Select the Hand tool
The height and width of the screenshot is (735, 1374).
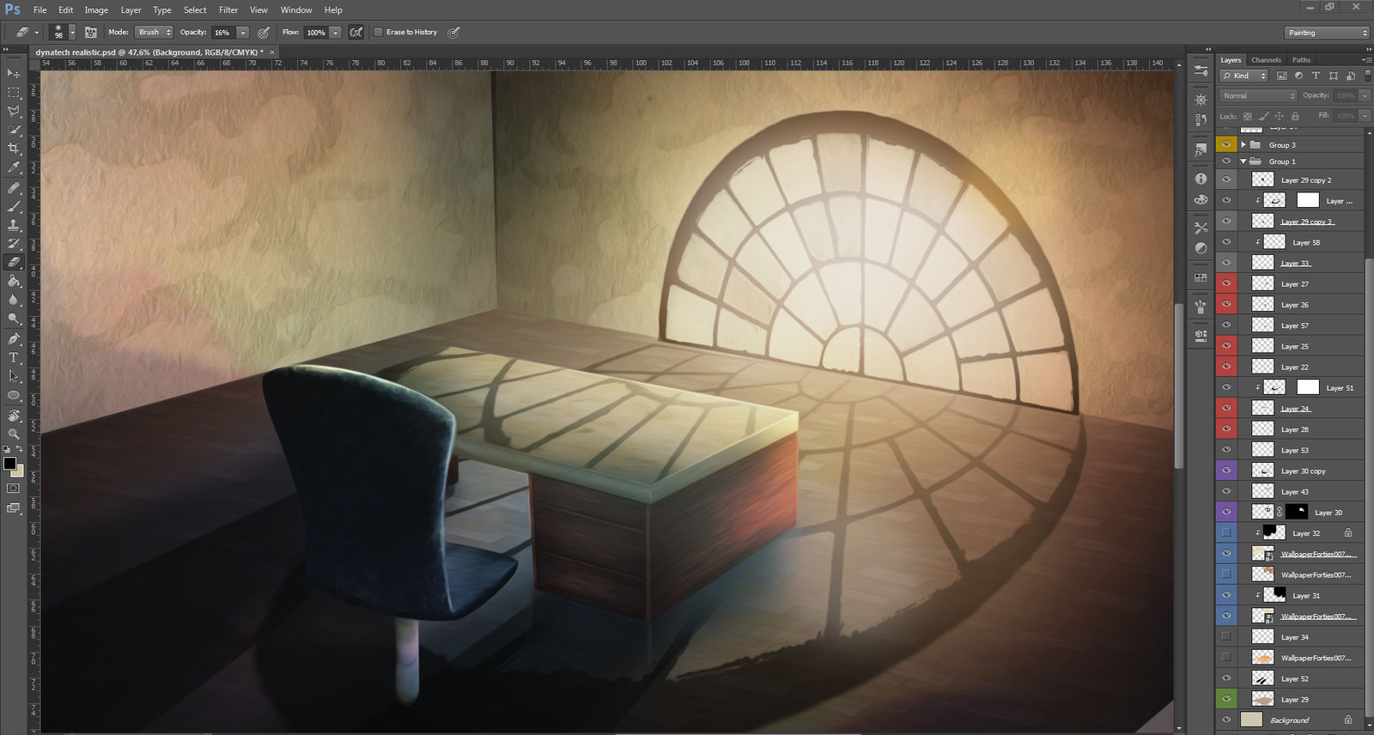14,416
